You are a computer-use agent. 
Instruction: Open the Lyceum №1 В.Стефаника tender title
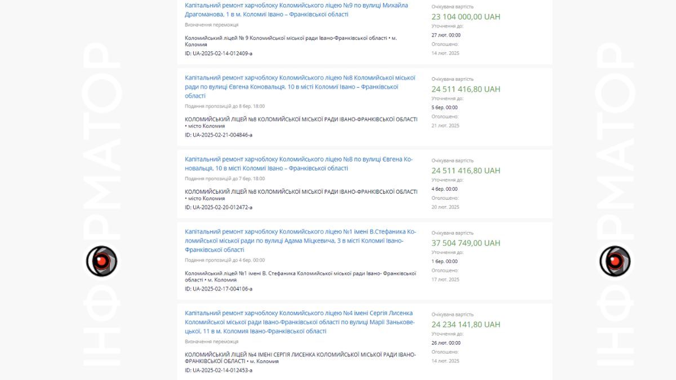(300, 240)
